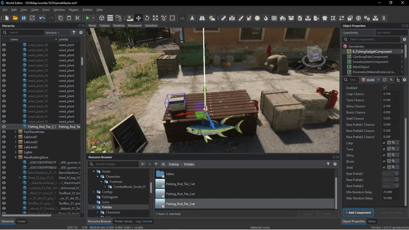Select the Rotate gizmo tool
The image size is (409, 230).
coord(147,18)
